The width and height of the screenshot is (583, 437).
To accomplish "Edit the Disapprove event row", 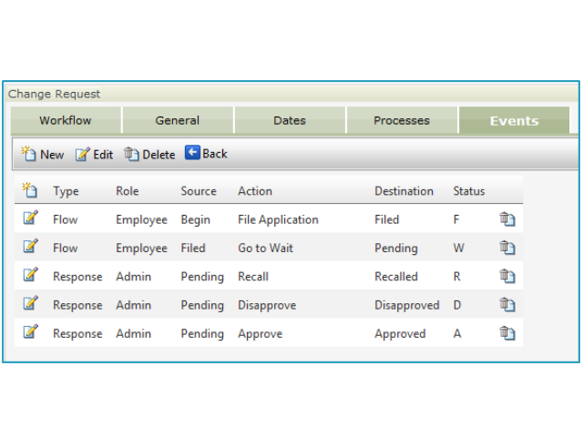I will pos(30,303).
